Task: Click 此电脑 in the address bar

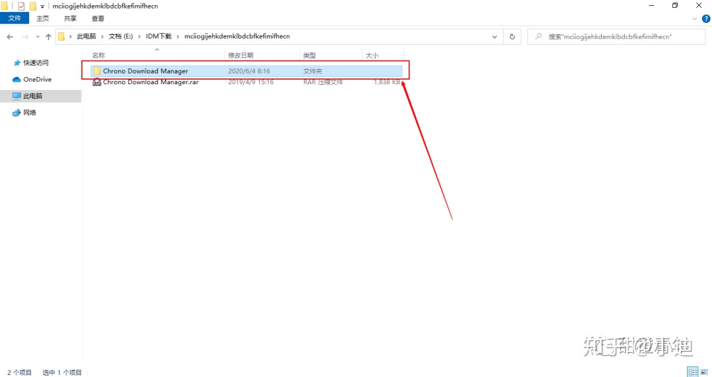Action: click(86, 36)
